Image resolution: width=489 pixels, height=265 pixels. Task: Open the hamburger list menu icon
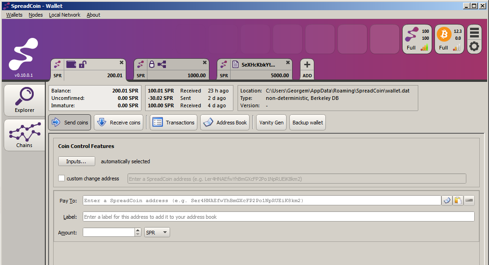pos(474,33)
